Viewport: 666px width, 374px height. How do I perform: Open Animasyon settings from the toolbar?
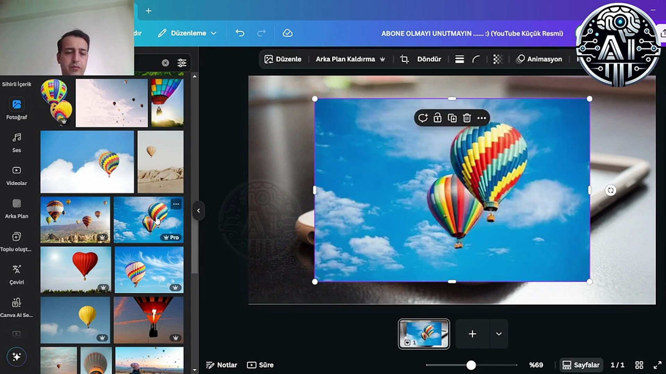pos(539,59)
